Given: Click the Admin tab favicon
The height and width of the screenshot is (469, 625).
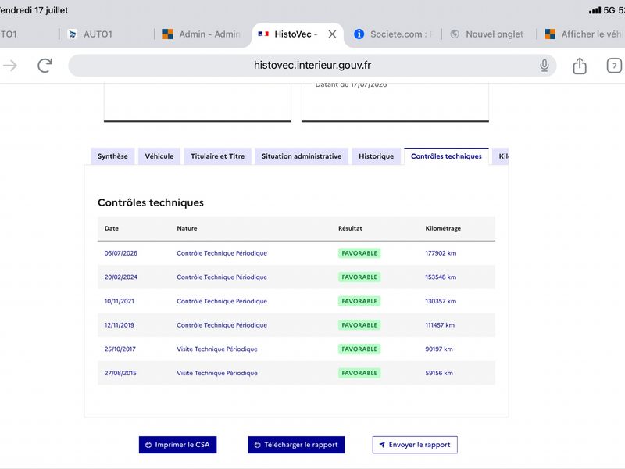Looking at the screenshot, I should 168,34.
